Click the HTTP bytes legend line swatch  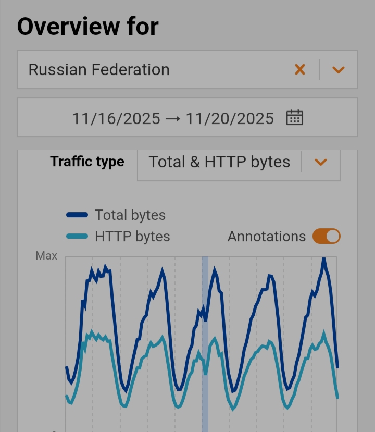(x=77, y=236)
